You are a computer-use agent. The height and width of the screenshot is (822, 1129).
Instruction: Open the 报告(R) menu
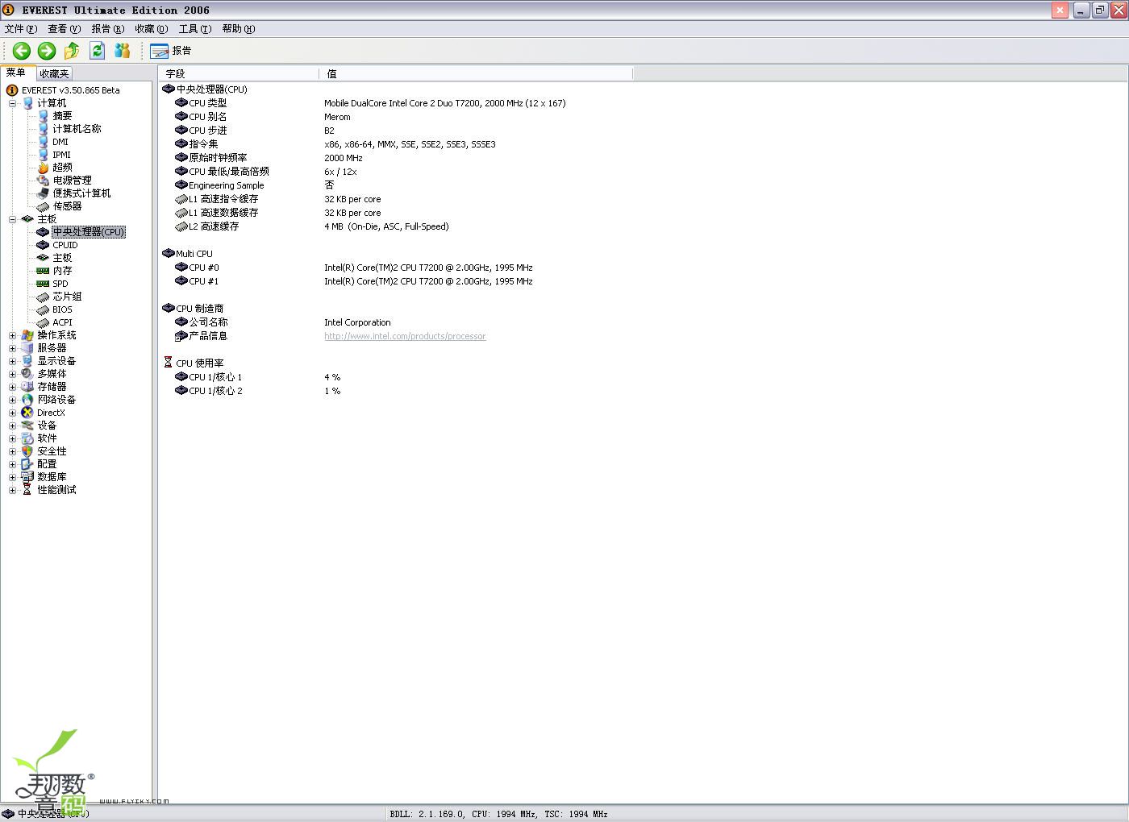[108, 29]
